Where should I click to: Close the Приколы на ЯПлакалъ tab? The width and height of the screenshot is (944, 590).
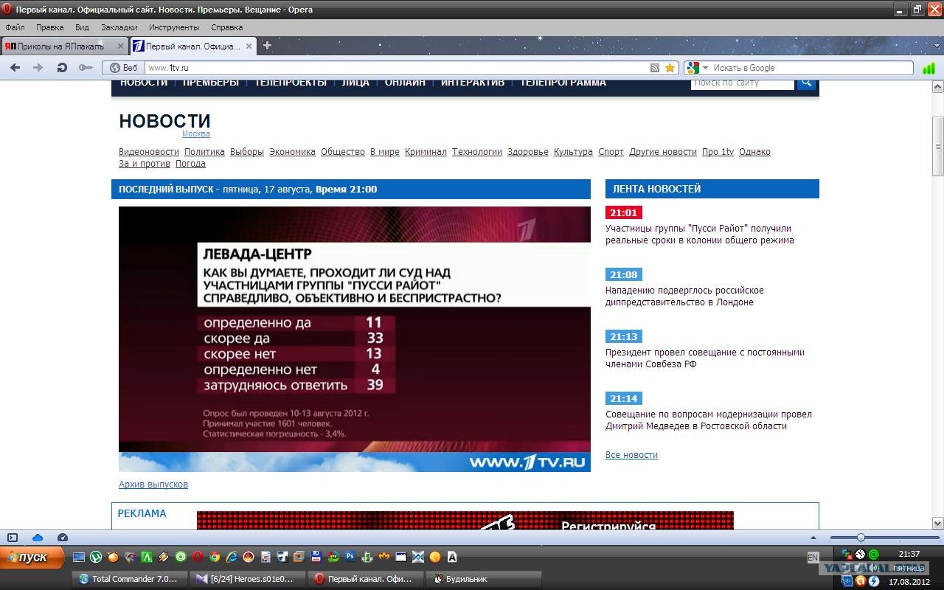pyautogui.click(x=120, y=46)
